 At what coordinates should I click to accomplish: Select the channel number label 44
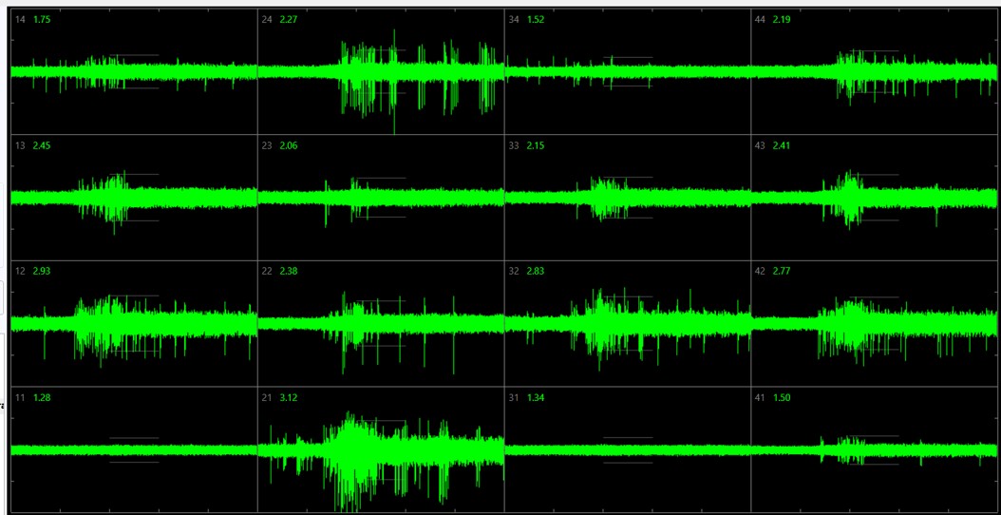(x=760, y=20)
